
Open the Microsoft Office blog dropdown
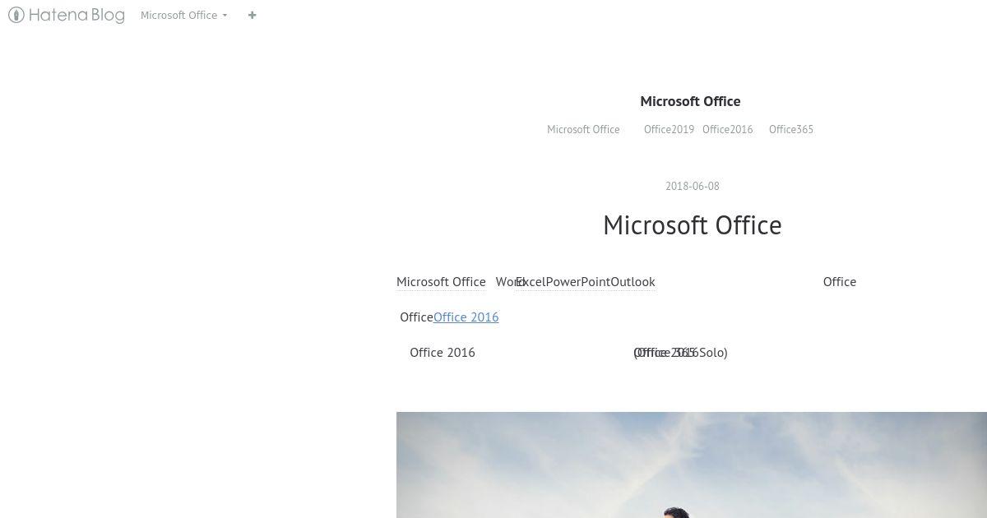(x=183, y=15)
